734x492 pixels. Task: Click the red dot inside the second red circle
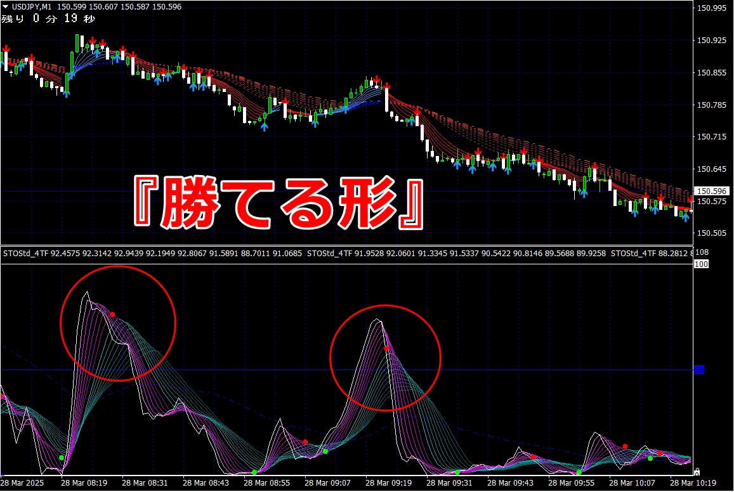(386, 349)
